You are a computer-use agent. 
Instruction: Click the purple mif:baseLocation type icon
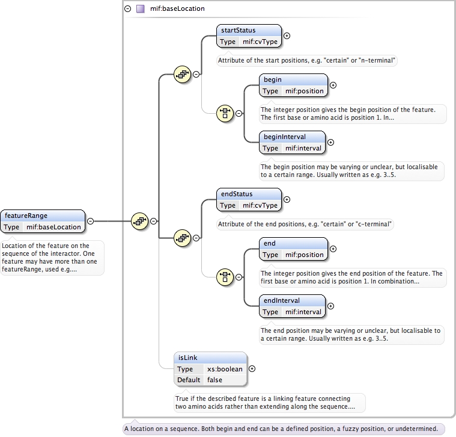[x=140, y=9]
